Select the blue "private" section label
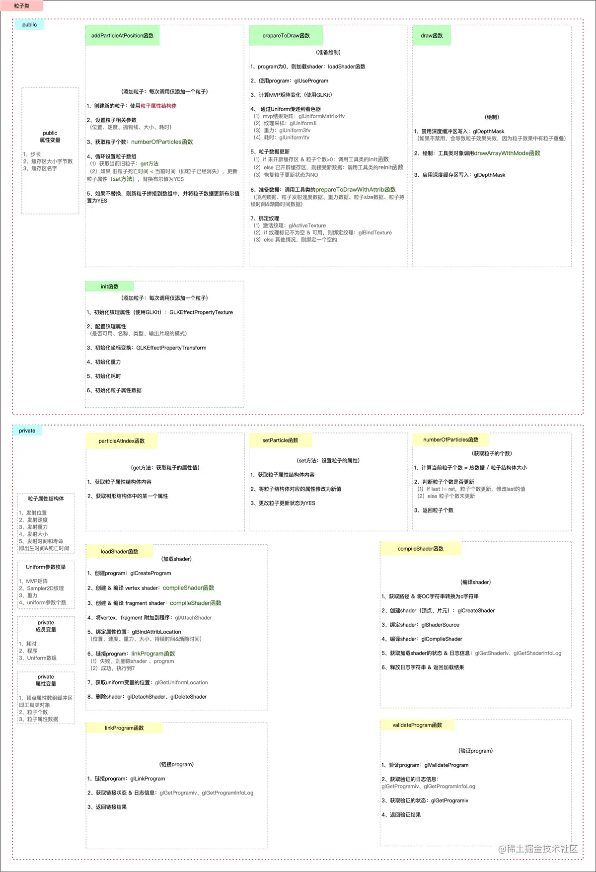Viewport: 596px width, 872px height. (x=27, y=431)
